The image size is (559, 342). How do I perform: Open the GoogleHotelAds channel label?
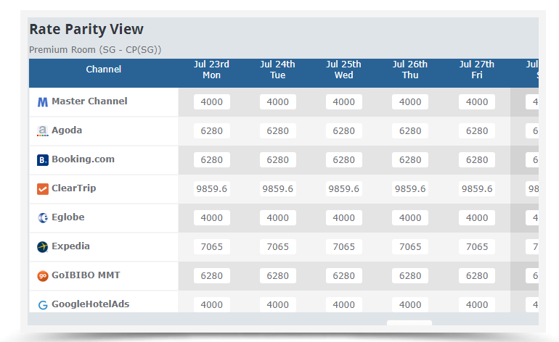(x=90, y=304)
